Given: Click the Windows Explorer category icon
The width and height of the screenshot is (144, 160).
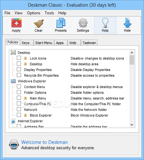Looking at the screenshot, I should [13, 81].
